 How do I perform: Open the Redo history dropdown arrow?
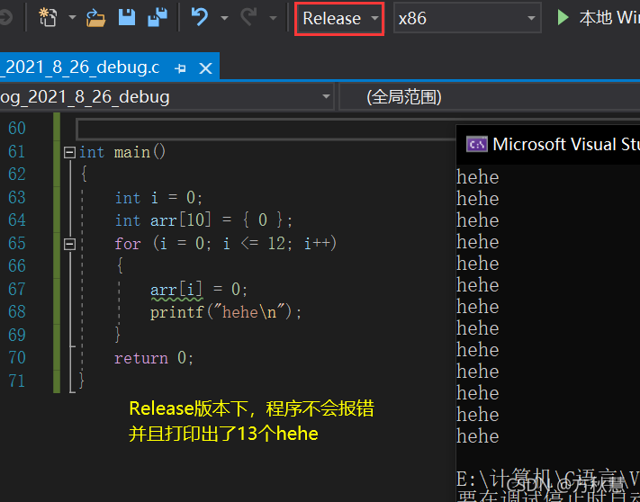[273, 18]
